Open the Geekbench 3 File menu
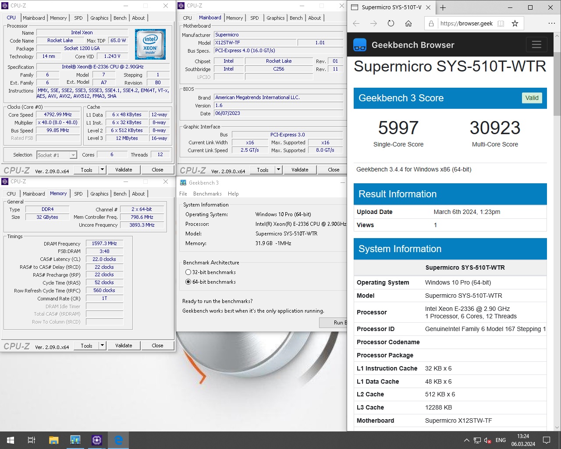Screen dimensions: 561x449 pyautogui.click(x=183, y=194)
